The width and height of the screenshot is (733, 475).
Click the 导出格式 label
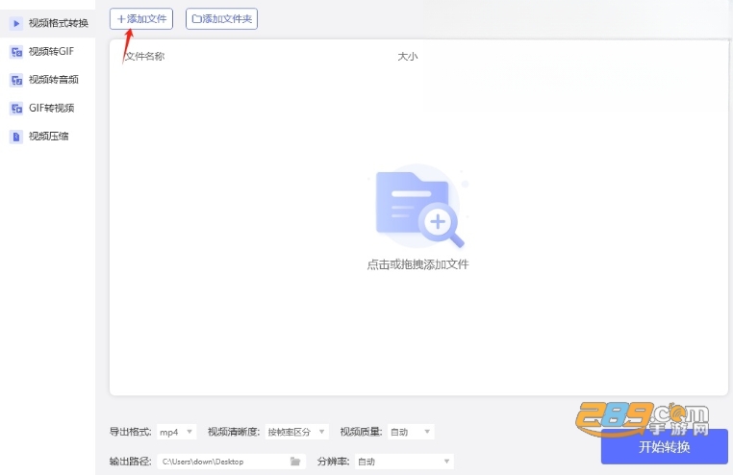pos(131,432)
